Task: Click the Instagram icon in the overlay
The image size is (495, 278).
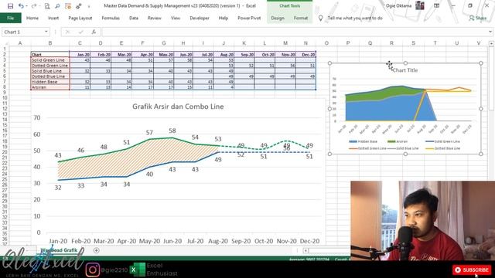Action: coord(93,270)
